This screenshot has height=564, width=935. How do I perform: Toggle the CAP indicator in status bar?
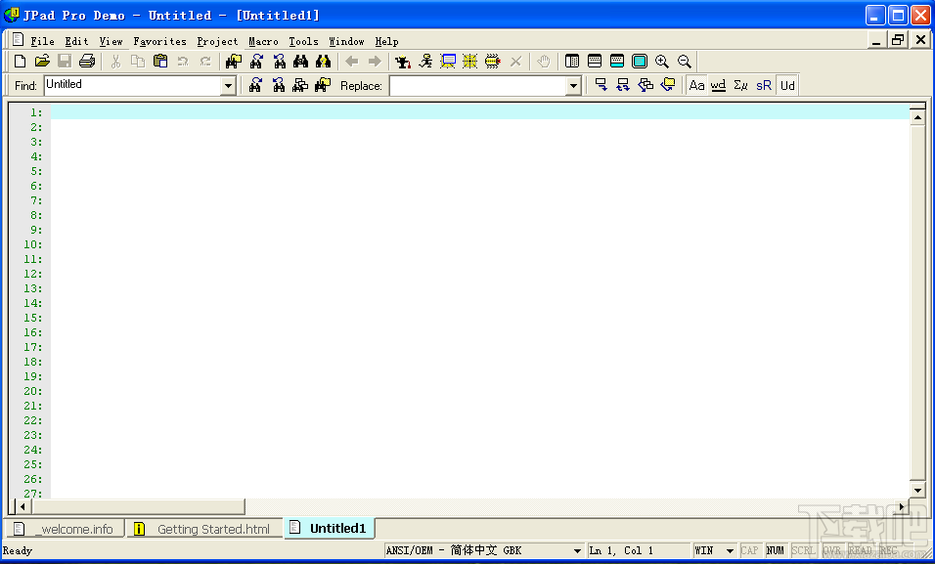(749, 550)
